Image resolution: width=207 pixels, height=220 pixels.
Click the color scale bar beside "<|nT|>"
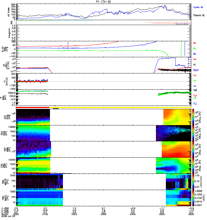tap(193, 198)
